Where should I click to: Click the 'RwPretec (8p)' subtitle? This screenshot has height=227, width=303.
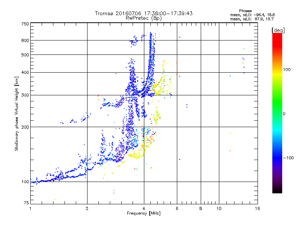[144, 18]
